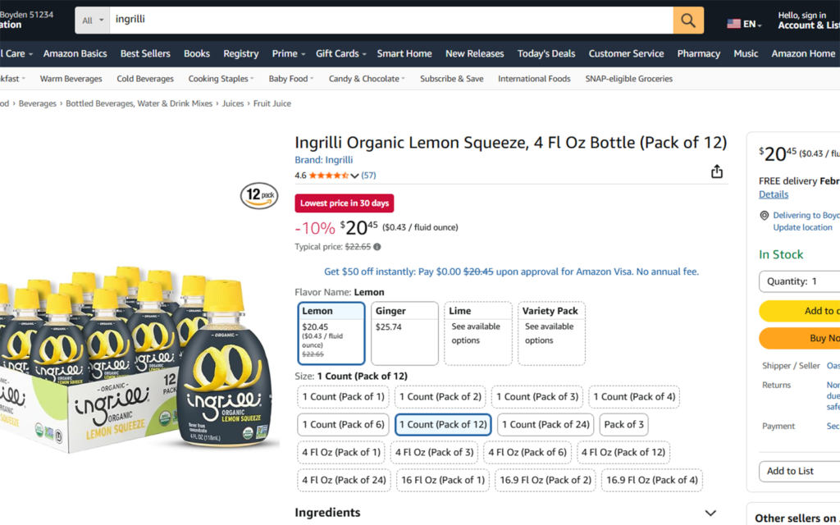The width and height of the screenshot is (840, 525).
Task: Select the Variety Pack flavor
Action: click(x=551, y=333)
